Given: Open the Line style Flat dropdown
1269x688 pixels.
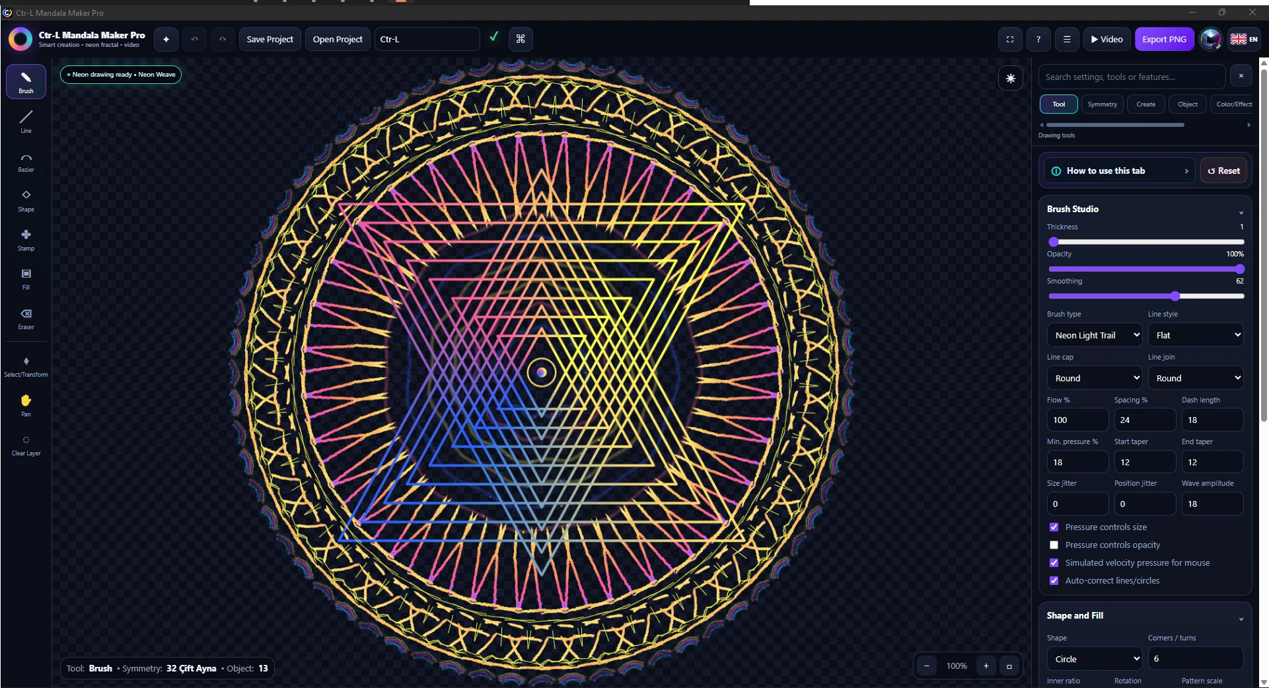Looking at the screenshot, I should point(1196,335).
